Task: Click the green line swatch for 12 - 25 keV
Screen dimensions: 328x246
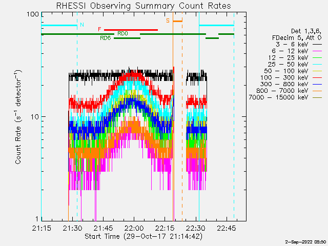Action: [x=317, y=58]
